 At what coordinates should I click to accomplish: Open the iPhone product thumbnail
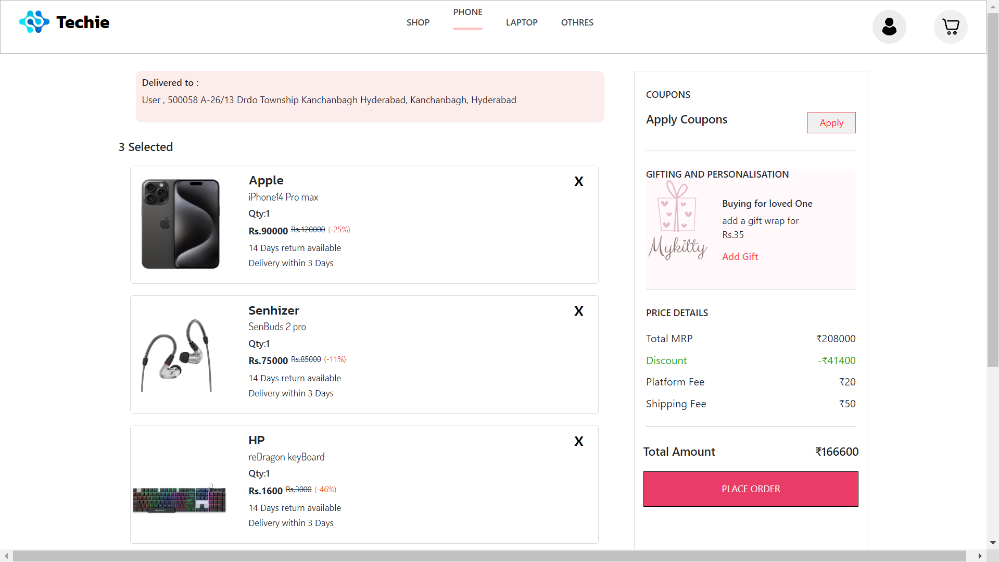[x=181, y=224]
